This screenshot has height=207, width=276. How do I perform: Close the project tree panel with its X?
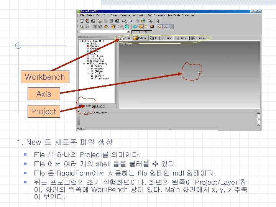tap(115, 37)
